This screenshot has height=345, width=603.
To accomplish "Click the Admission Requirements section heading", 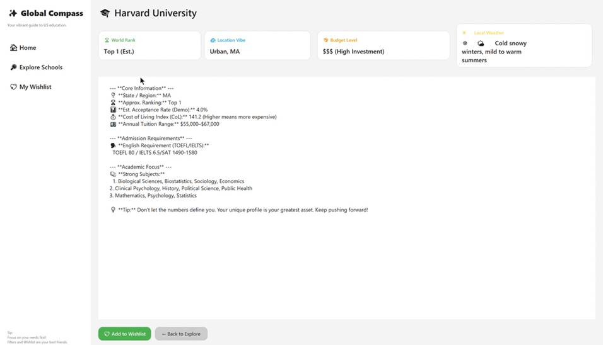I will tap(151, 138).
